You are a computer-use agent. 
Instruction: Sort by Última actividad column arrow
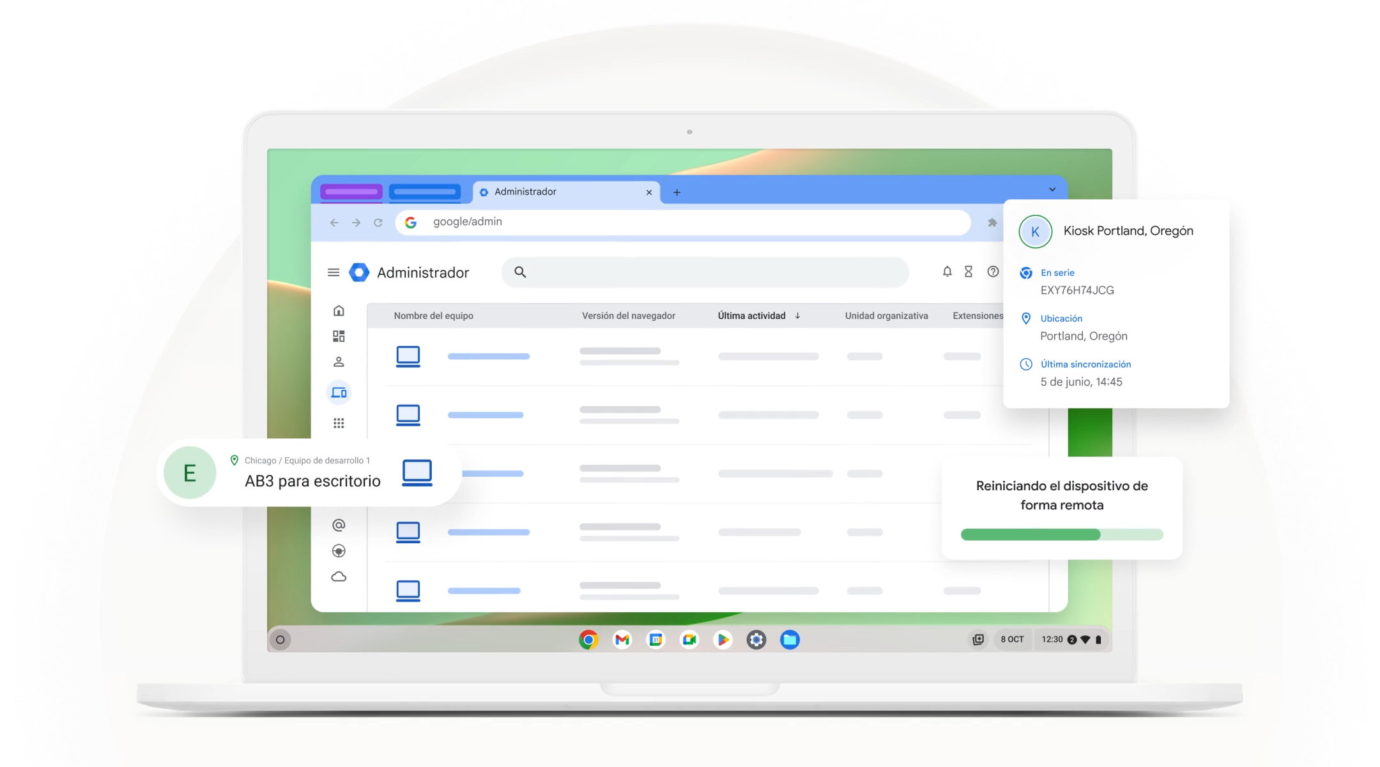tap(797, 316)
